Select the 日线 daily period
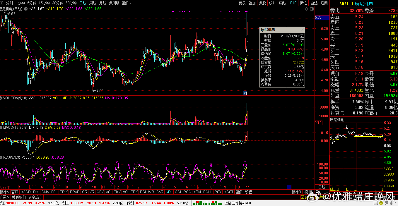The image size is (398, 206). [83, 3]
